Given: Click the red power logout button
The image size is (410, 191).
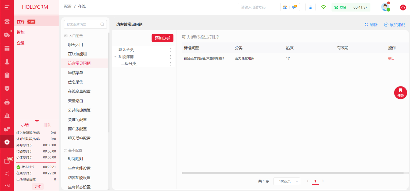Looking at the screenshot, I should (x=403, y=7).
